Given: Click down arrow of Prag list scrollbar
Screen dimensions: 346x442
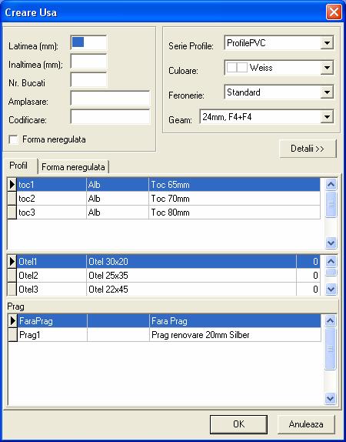Looking at the screenshot, I should click(330, 398).
